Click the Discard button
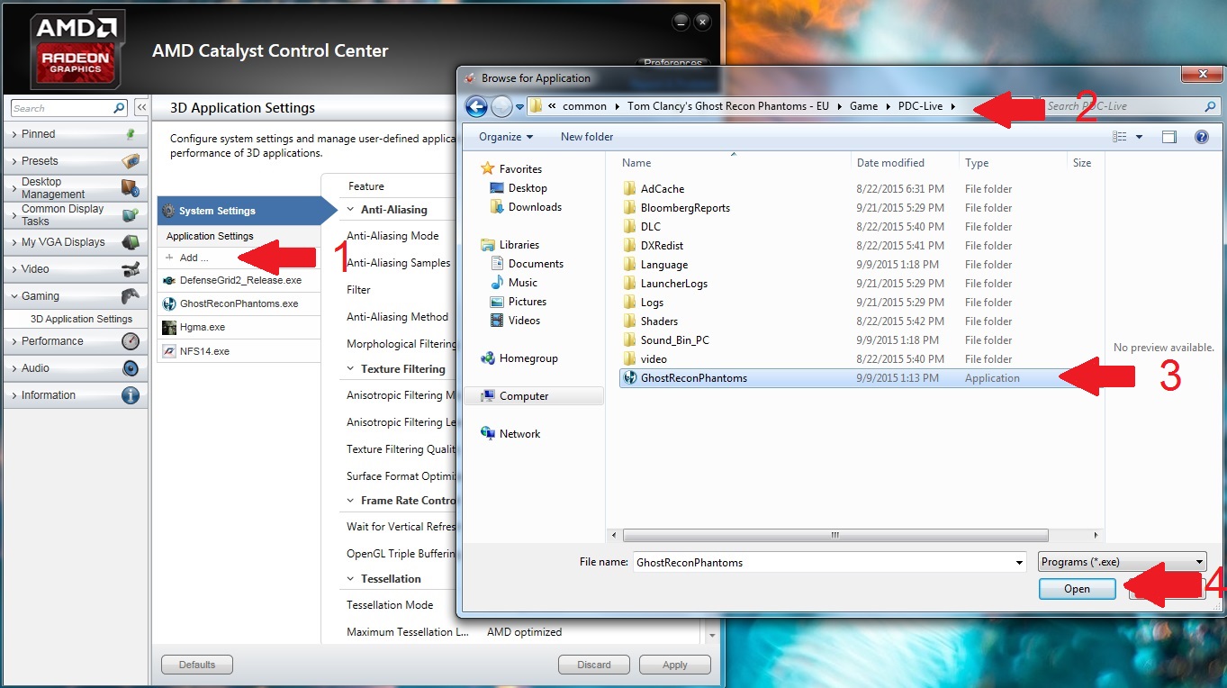Screen dimensions: 1227x688 (594, 665)
